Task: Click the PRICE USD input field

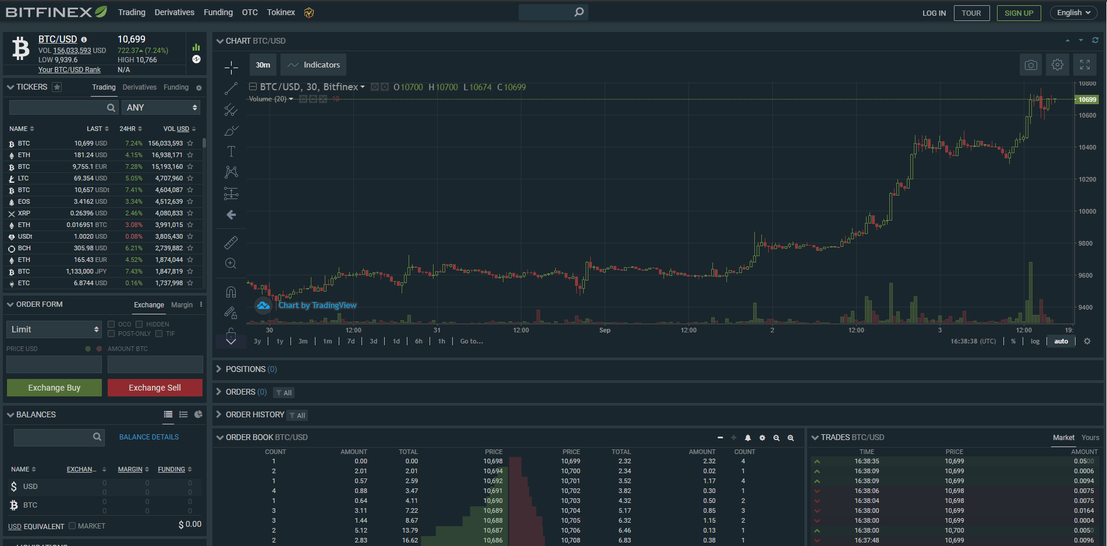Action: pos(54,364)
